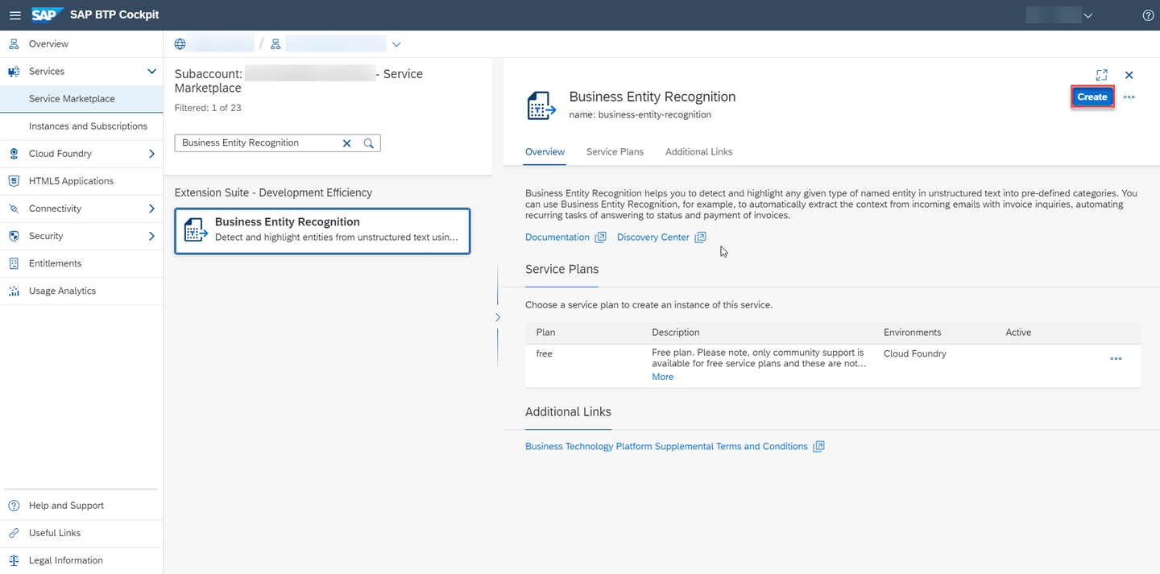
Task: Click the Cloud Foundry environment cell
Action: click(x=915, y=353)
